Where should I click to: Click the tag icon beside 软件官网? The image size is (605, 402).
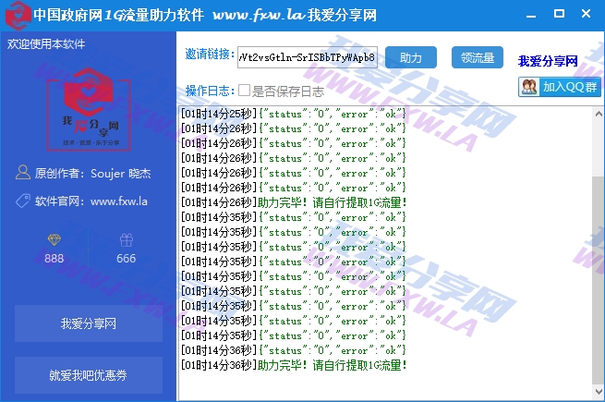pos(23,201)
